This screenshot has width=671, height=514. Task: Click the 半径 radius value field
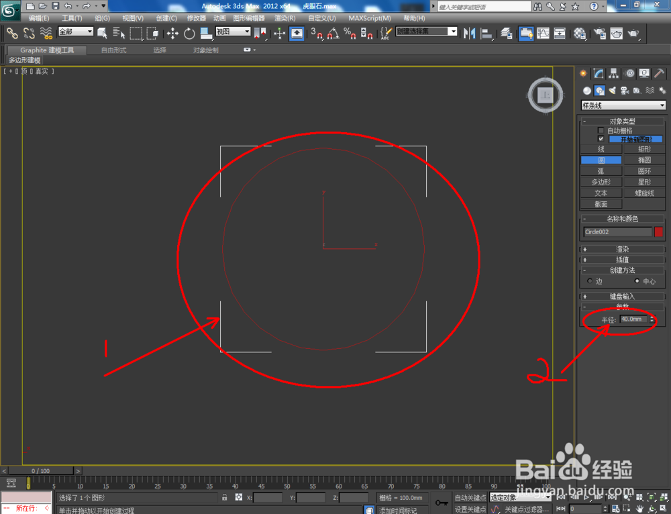(634, 319)
